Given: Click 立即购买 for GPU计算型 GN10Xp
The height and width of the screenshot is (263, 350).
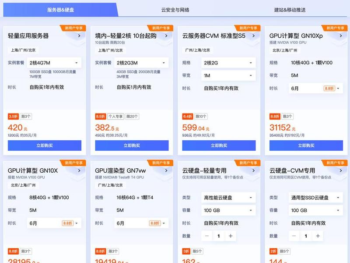Looking at the screenshot, I should 306,146.
